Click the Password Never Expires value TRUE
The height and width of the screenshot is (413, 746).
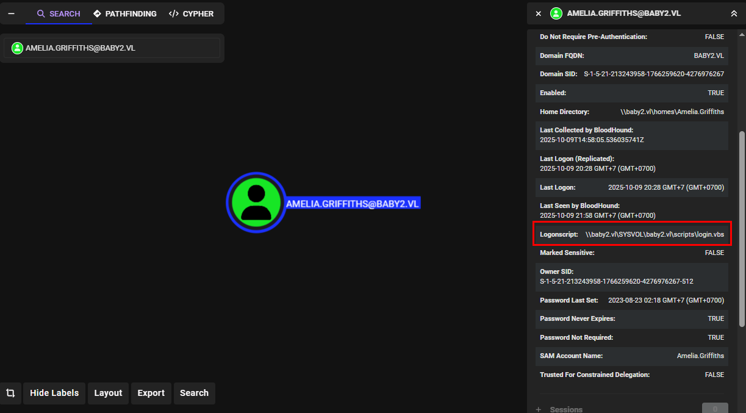coord(716,318)
